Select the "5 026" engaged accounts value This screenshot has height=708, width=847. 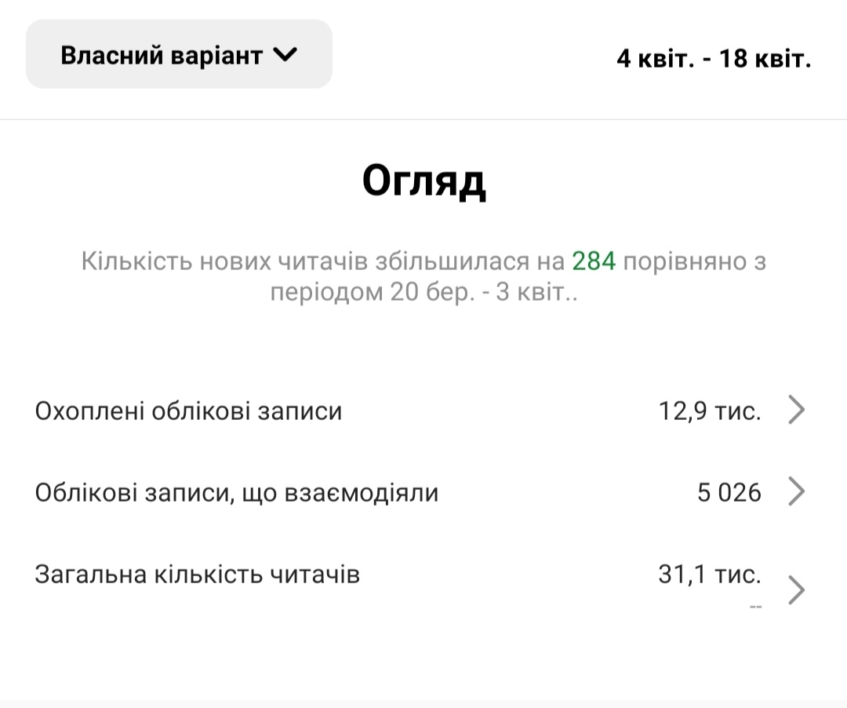click(729, 493)
